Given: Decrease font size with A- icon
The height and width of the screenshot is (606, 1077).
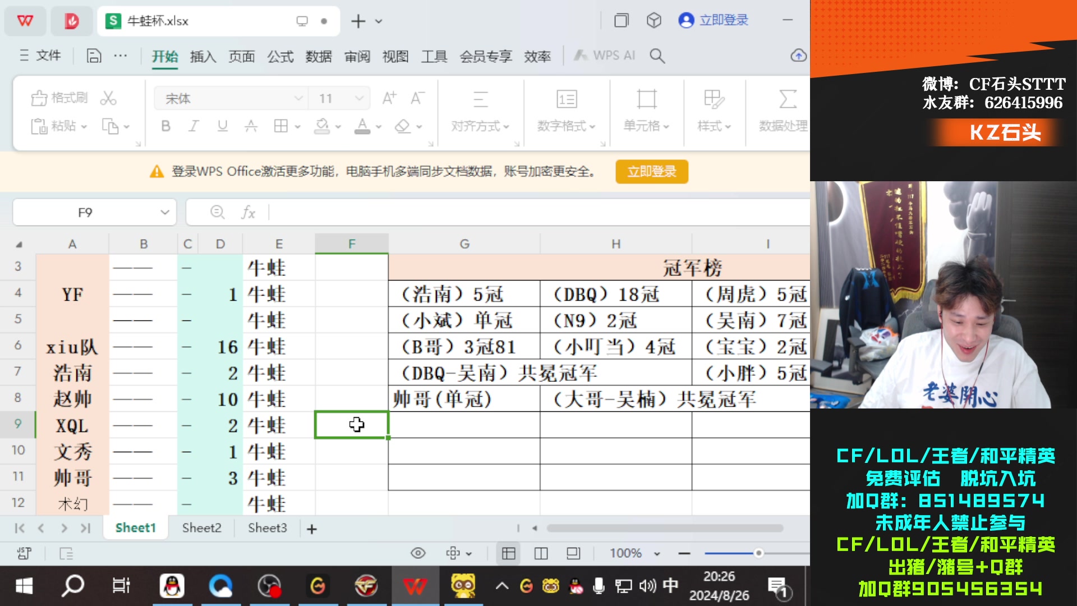Looking at the screenshot, I should [x=417, y=98].
